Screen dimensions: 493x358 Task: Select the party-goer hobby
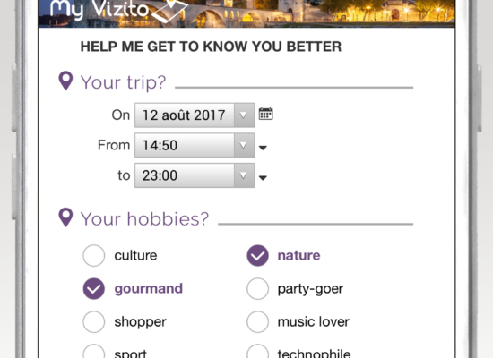pyautogui.click(x=257, y=288)
